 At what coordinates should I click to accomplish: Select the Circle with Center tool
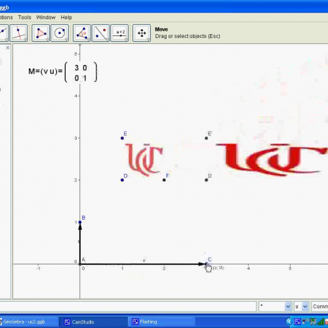[60, 33]
